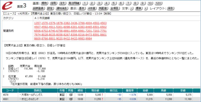
Task: Click the red e logo icon
Action: [x=7, y=6]
